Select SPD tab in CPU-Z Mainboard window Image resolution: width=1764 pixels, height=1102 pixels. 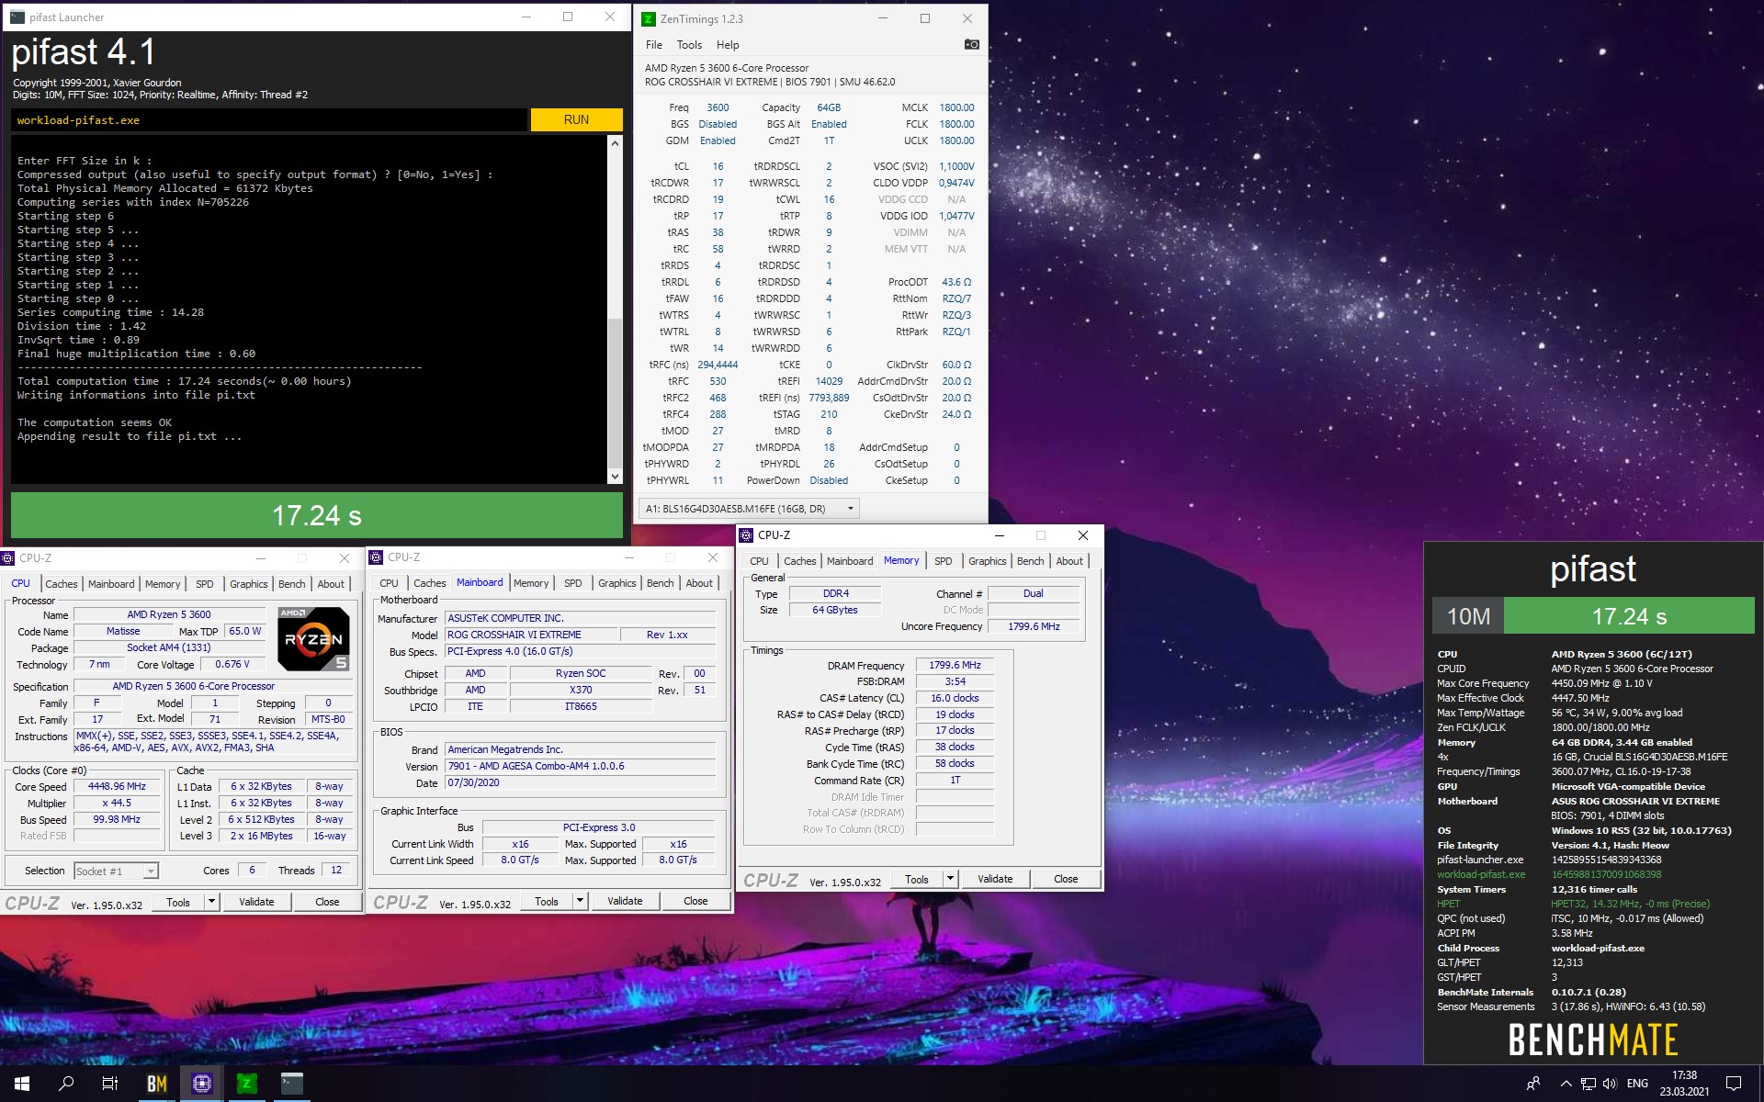(572, 583)
